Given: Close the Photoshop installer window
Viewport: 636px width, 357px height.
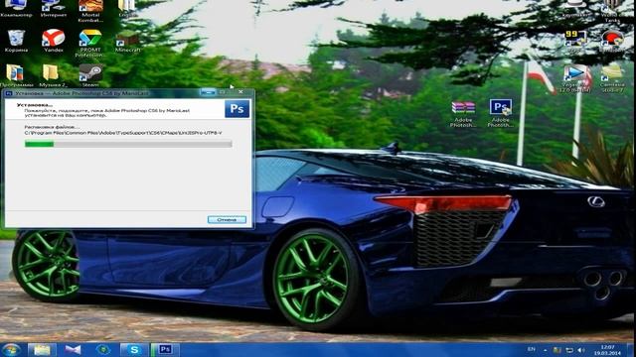Looking at the screenshot, I should point(240,92).
